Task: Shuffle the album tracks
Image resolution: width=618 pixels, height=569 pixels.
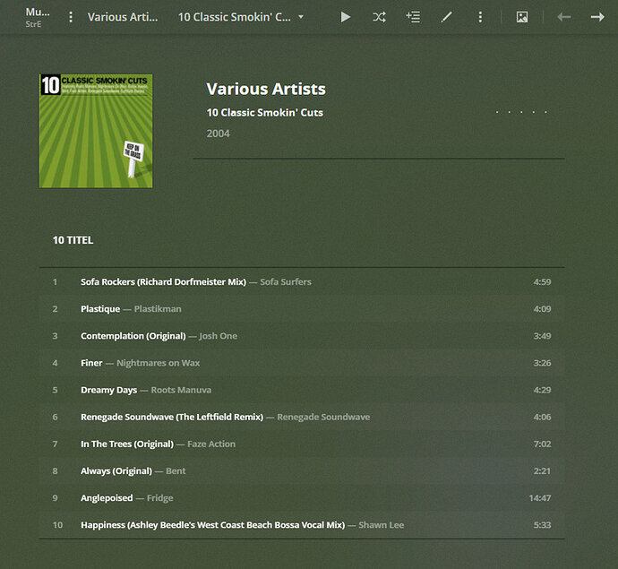Action: [x=379, y=17]
